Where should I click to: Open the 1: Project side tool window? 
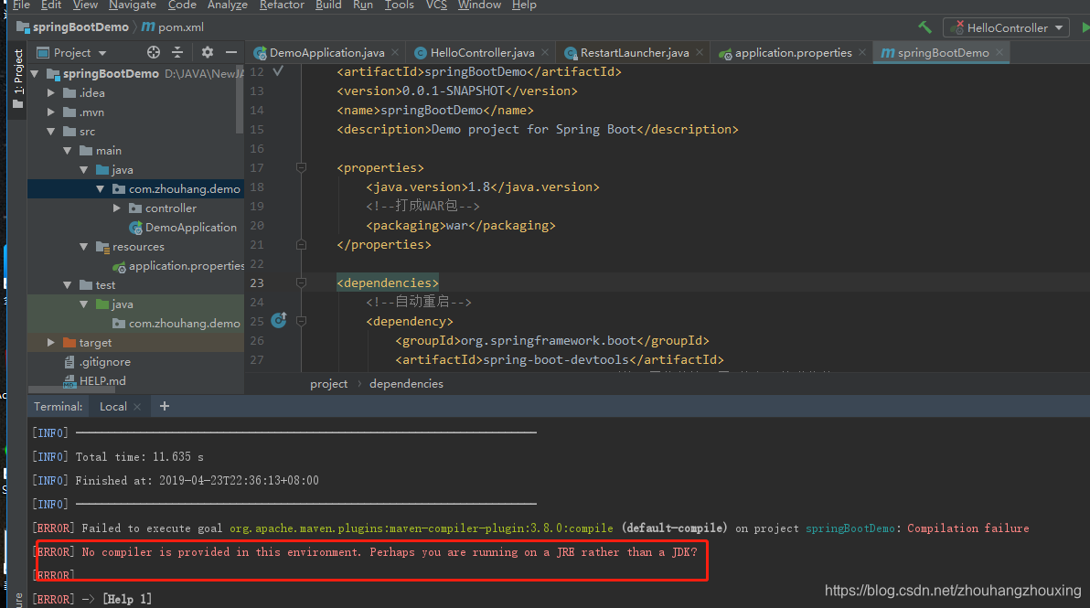coord(18,79)
